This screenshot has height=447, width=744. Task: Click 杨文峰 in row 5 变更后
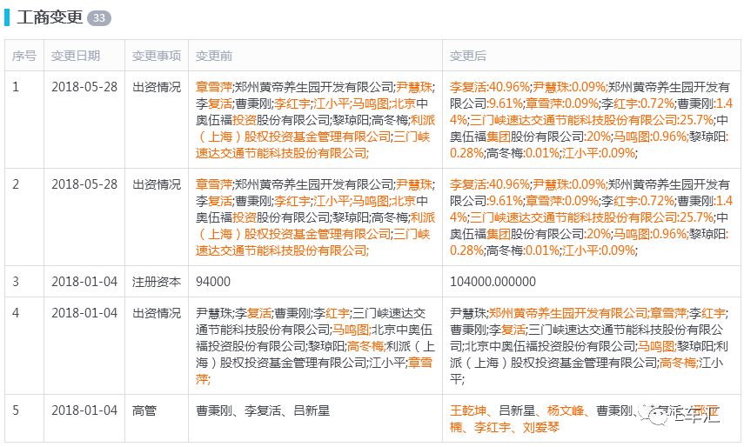pyautogui.click(x=565, y=410)
